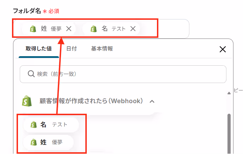Click empty area of フォルダ名 input field

point(164,29)
